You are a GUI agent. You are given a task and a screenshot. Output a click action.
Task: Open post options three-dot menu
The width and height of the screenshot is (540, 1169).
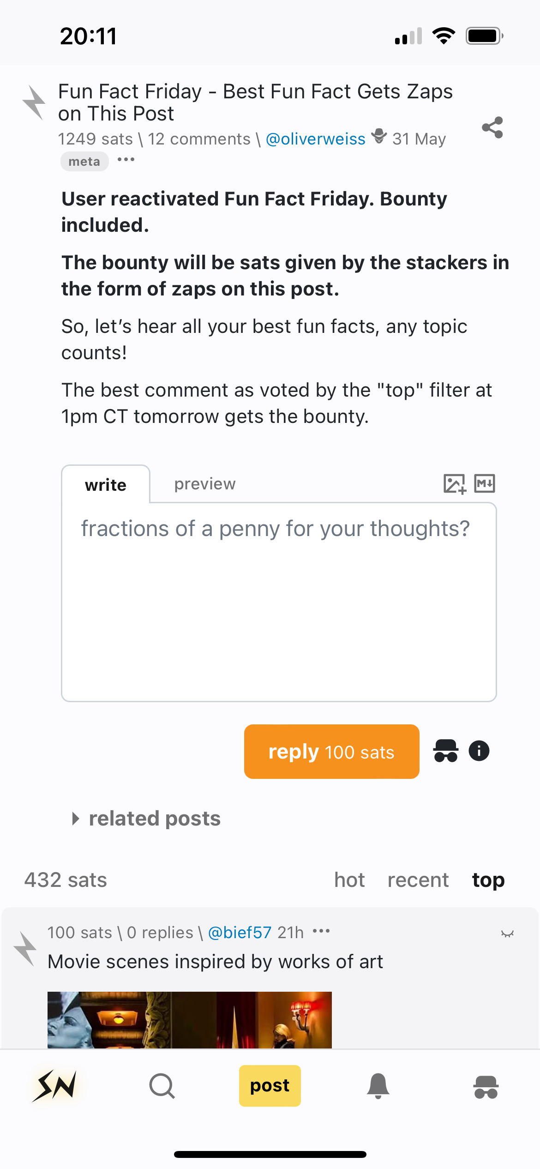[126, 160]
